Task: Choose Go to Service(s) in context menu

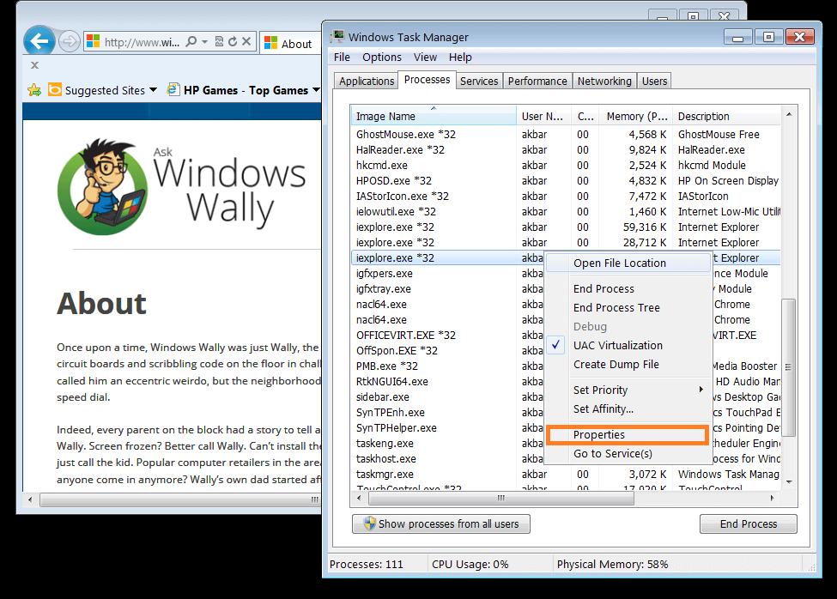Action: coord(628,454)
